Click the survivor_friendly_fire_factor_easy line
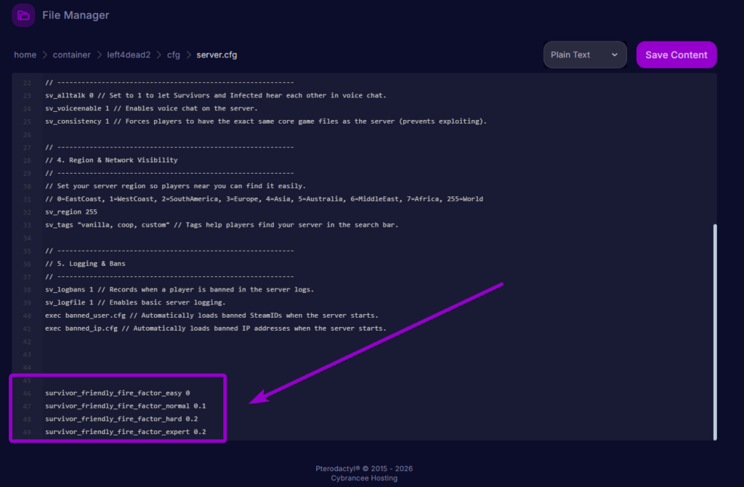744x487 pixels. click(x=116, y=393)
